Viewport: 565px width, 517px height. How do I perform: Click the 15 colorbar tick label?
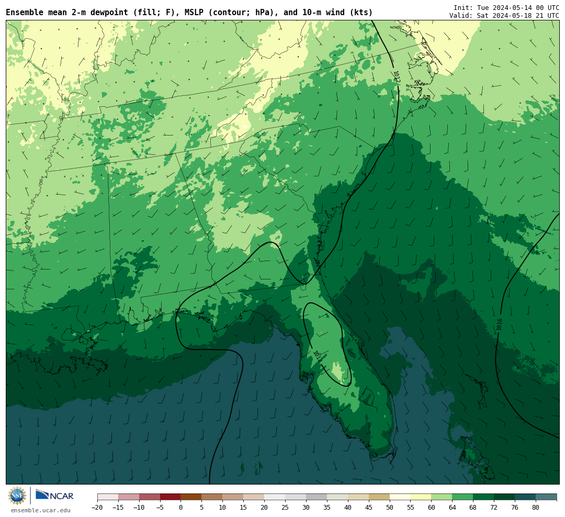pos(244,508)
